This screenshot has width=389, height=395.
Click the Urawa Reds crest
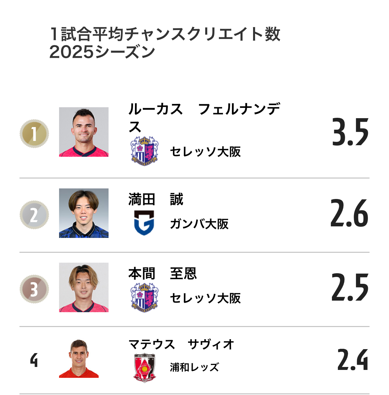145,368
